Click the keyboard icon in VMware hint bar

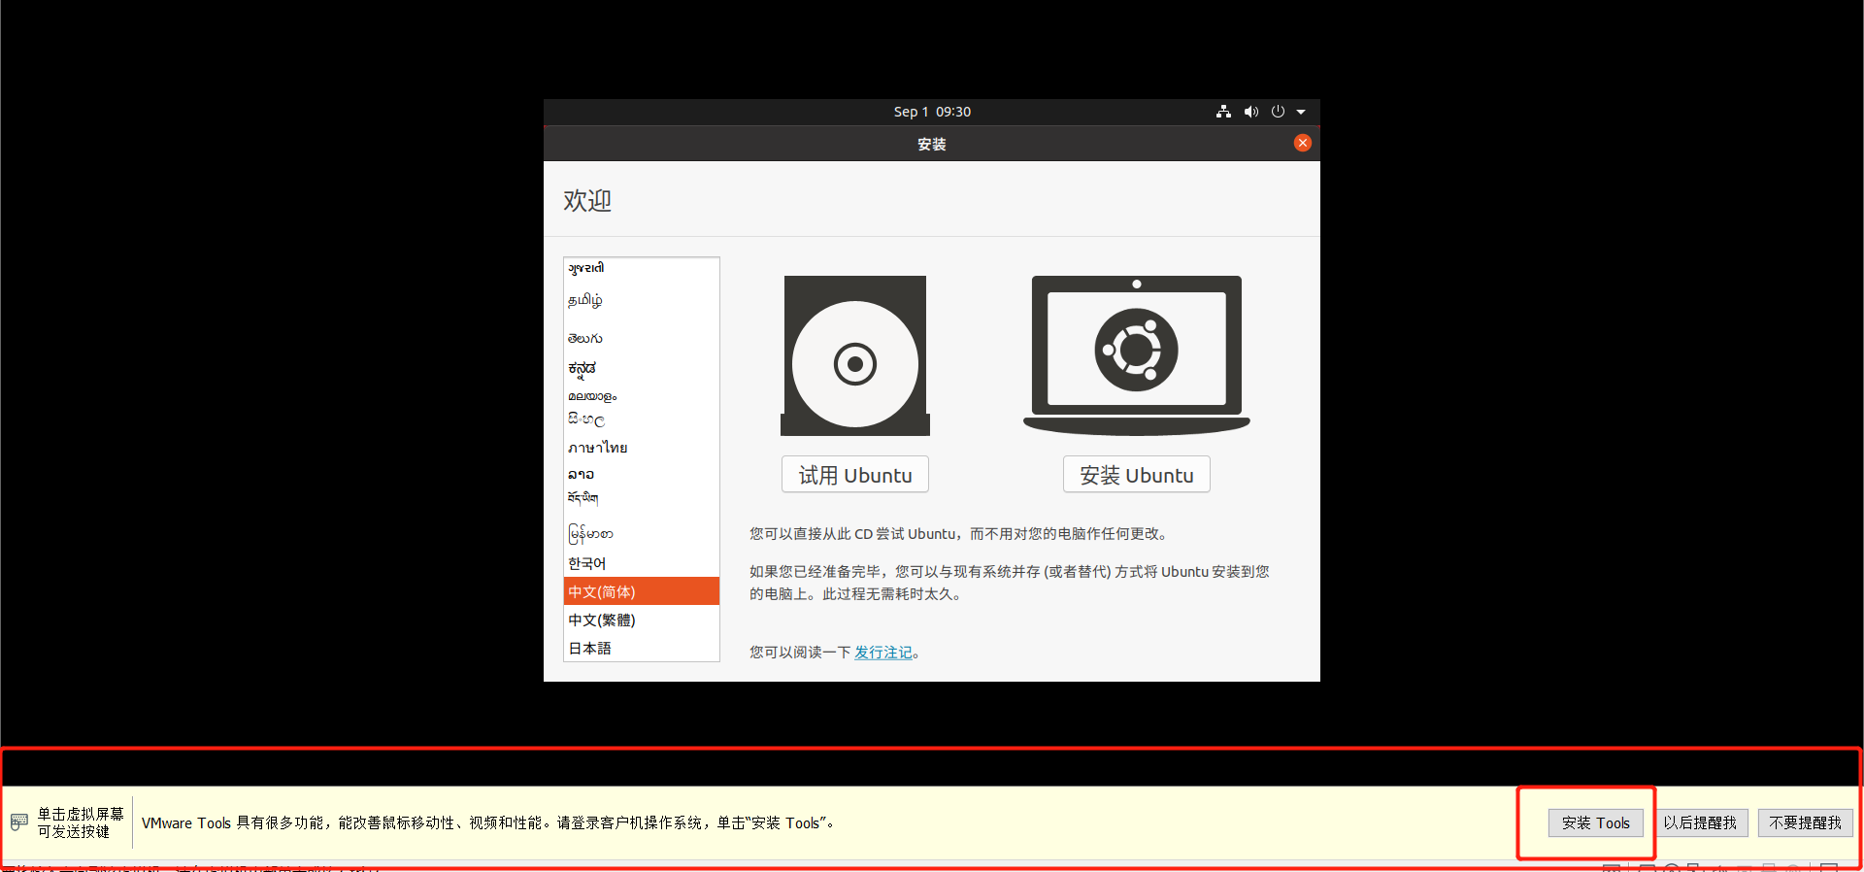pos(19,822)
